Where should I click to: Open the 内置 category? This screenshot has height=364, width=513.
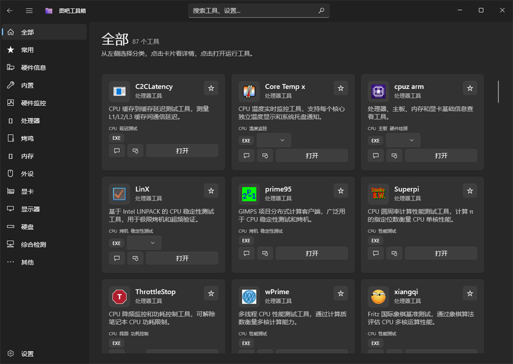click(44, 85)
